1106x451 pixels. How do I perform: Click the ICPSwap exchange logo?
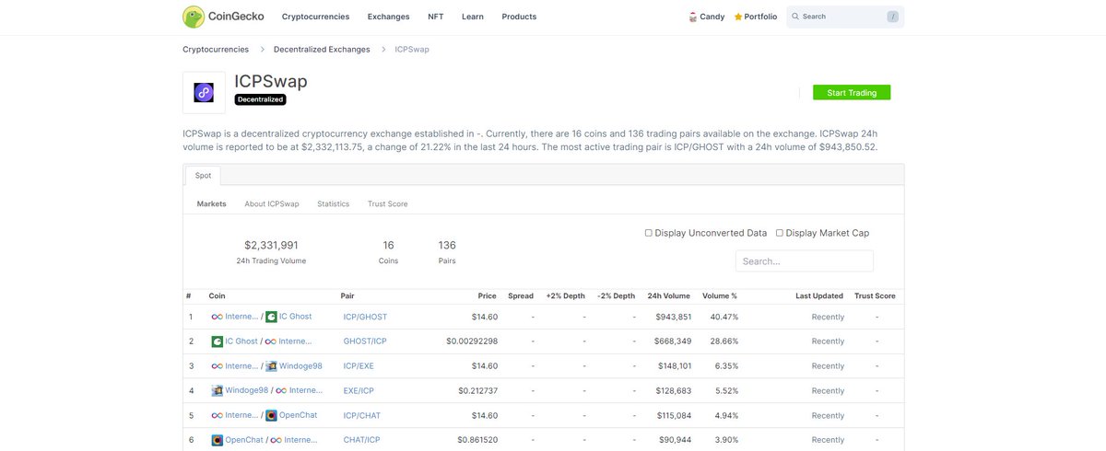click(204, 92)
